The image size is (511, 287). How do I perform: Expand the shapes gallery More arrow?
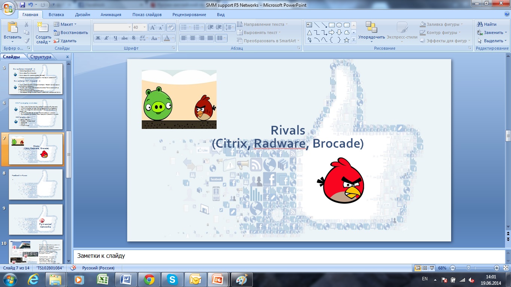354,40
